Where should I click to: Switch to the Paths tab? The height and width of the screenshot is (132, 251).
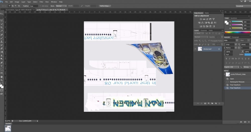point(211,30)
